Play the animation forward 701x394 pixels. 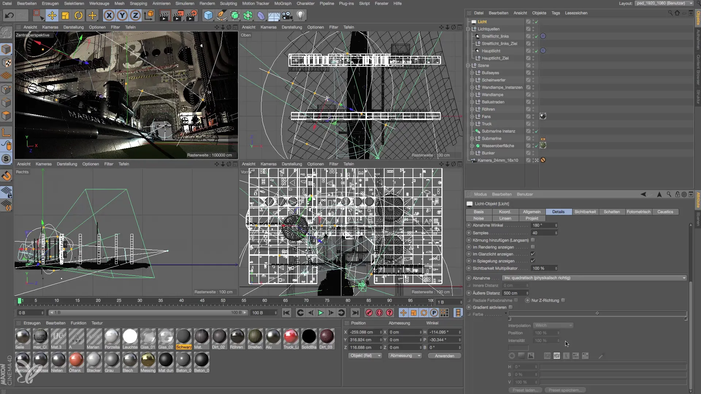[x=321, y=313]
